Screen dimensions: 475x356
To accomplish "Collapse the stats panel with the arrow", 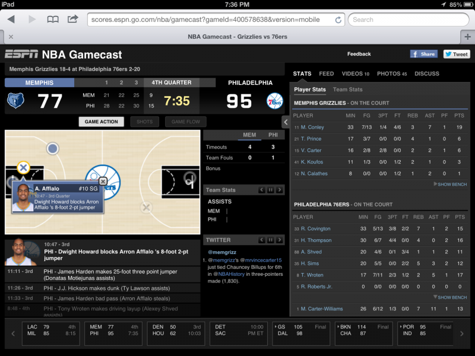I will 286,122.
